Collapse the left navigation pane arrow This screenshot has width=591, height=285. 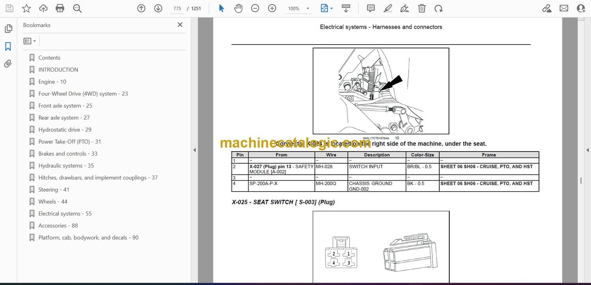pyautogui.click(x=194, y=150)
